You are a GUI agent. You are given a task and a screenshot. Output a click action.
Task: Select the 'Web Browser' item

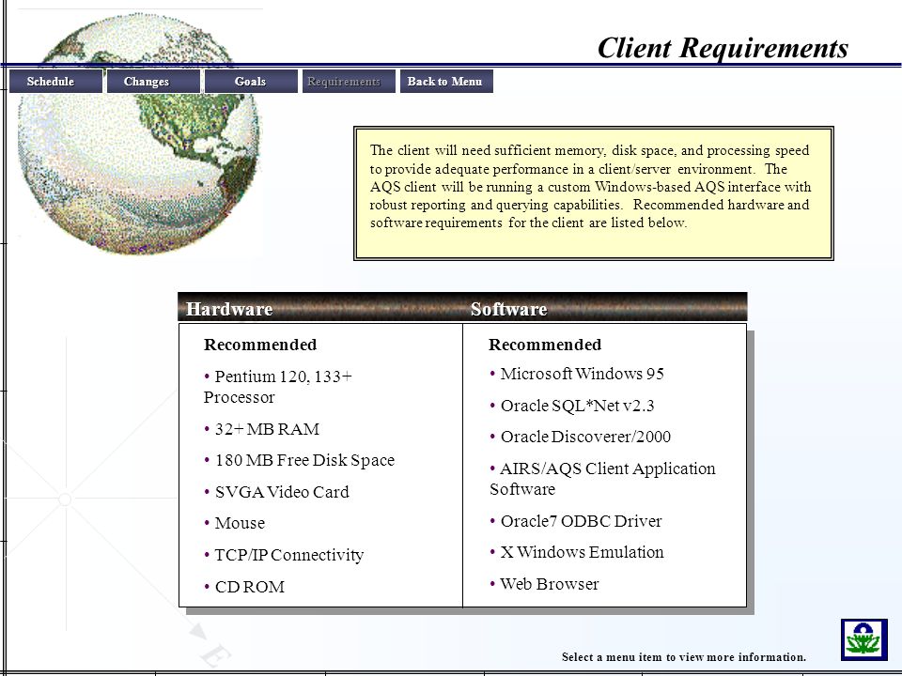[544, 584]
